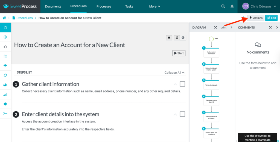Expand the Diagram panel to fullscreen
This screenshot has height=142, width=280.
coord(215,27)
